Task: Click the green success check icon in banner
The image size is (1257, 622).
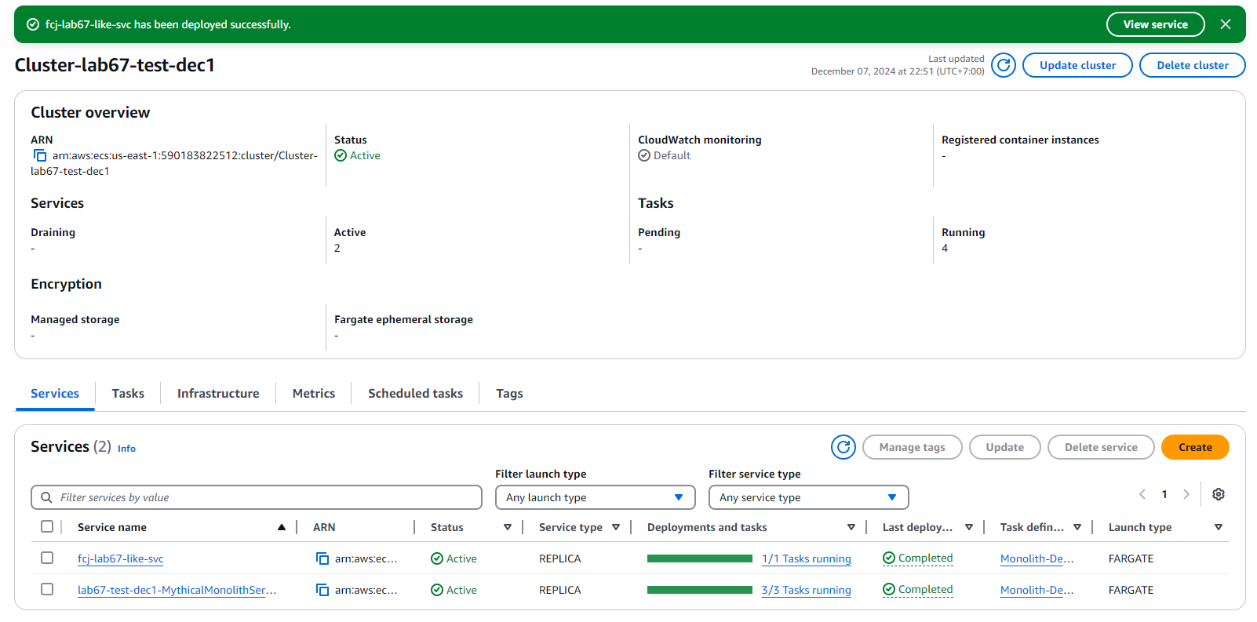Action: [33, 24]
